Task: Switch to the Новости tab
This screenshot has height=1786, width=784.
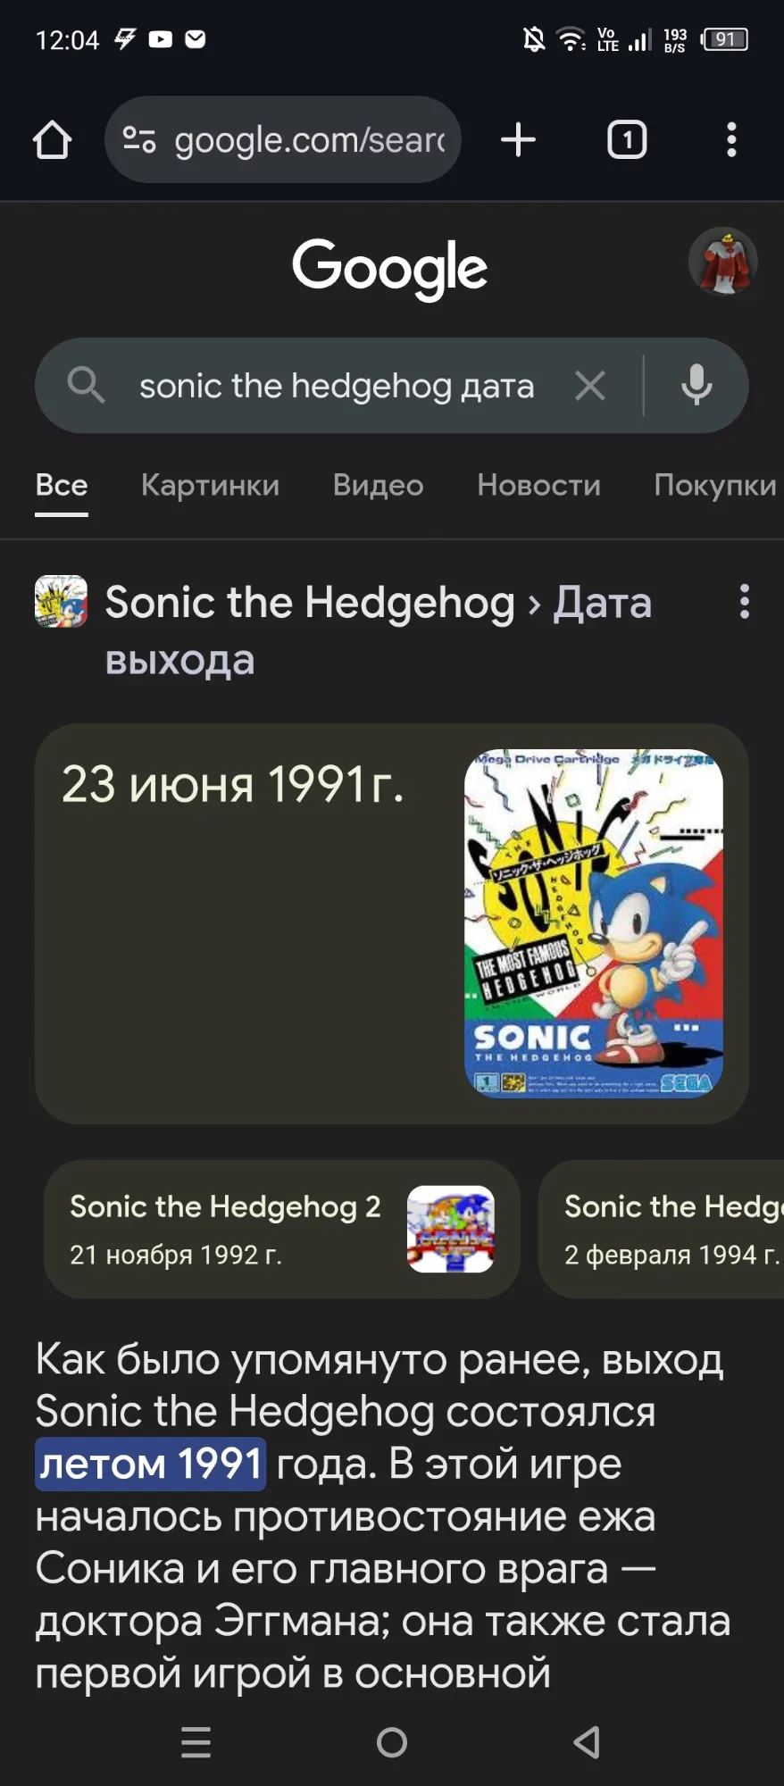Action: coord(538,485)
